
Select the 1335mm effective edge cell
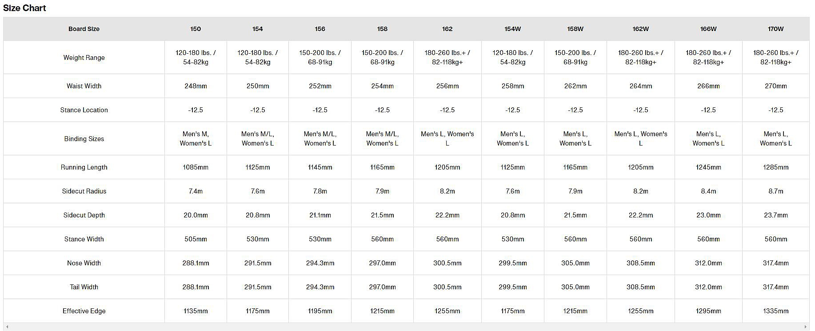pos(775,311)
